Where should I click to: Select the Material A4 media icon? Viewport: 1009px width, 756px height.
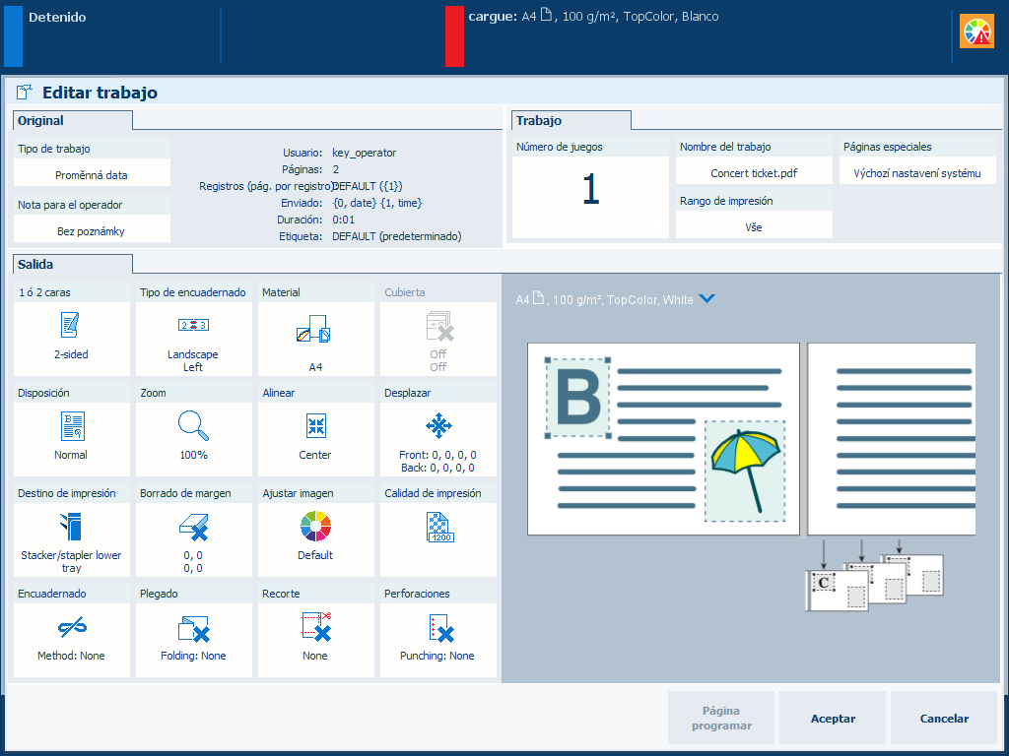click(313, 329)
